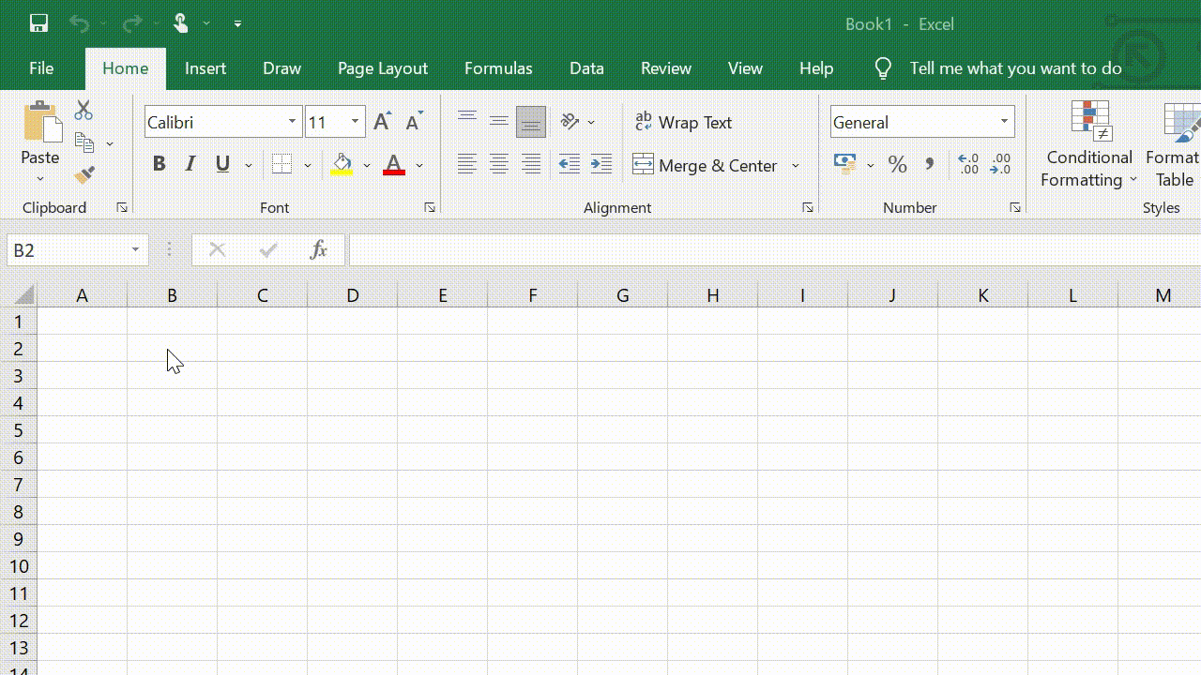
Task: Click Increase Decimal icon
Action: click(x=968, y=165)
